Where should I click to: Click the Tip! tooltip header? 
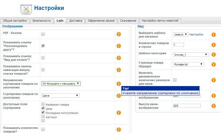coord(160,88)
